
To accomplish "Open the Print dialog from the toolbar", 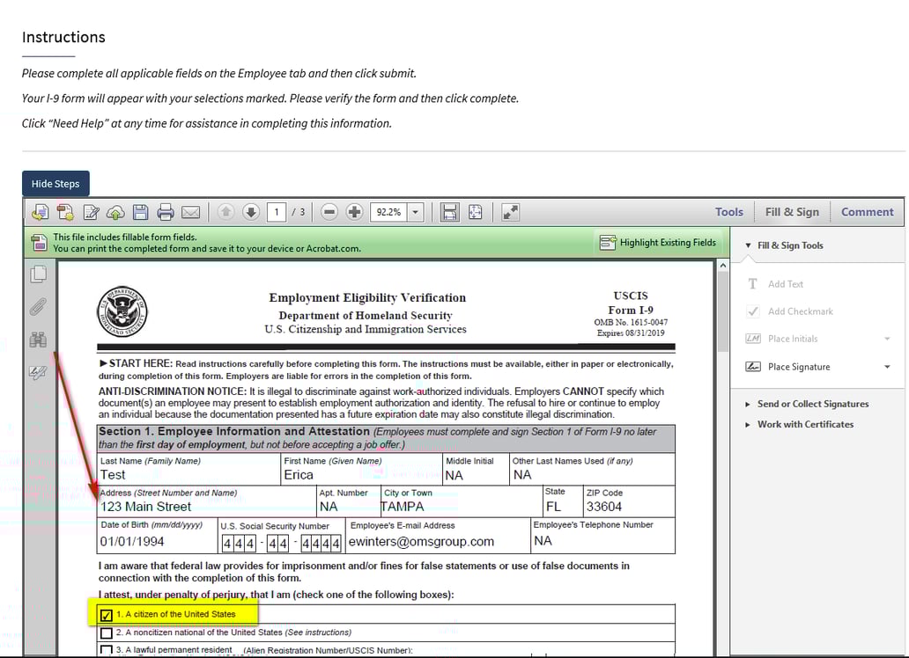I will (165, 211).
